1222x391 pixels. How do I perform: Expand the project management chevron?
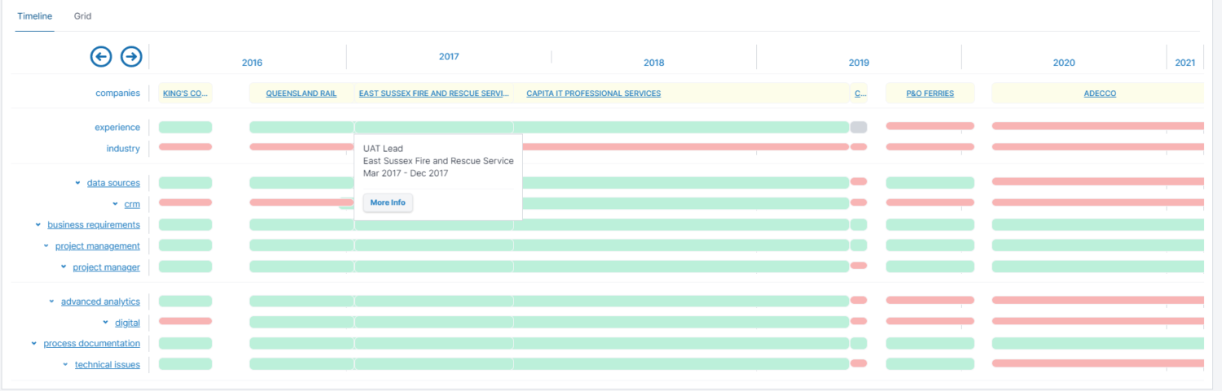click(46, 245)
